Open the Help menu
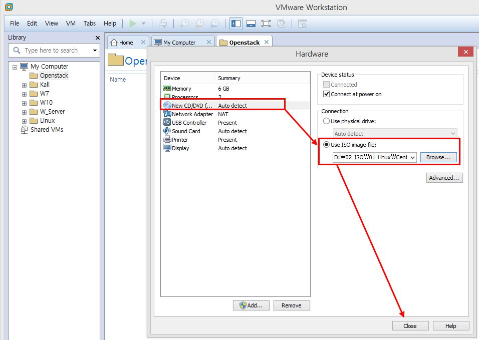Viewport: 479px width, 340px height. click(x=110, y=24)
